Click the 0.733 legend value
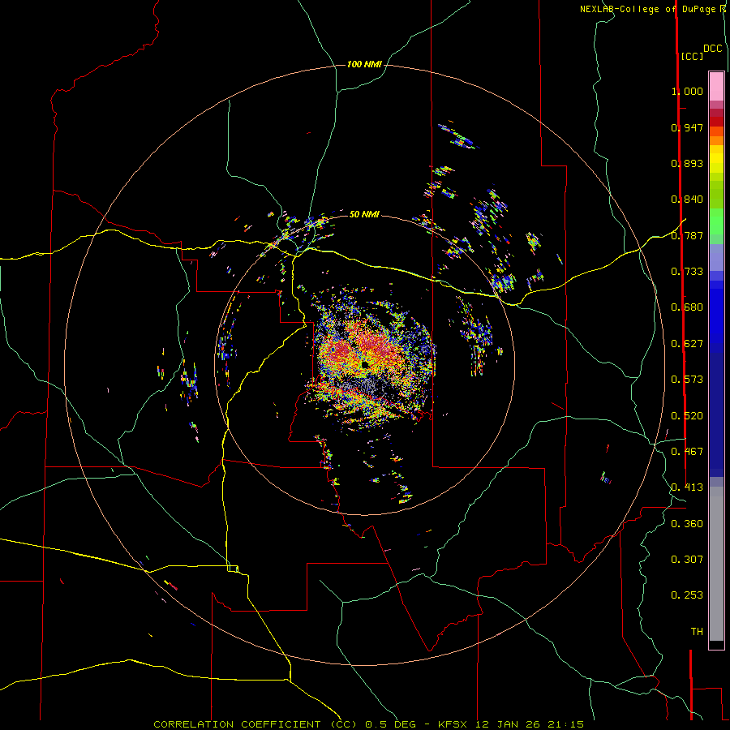730x730 pixels. click(687, 272)
